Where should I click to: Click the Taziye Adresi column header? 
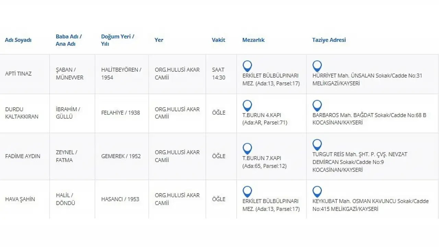pos(329,40)
